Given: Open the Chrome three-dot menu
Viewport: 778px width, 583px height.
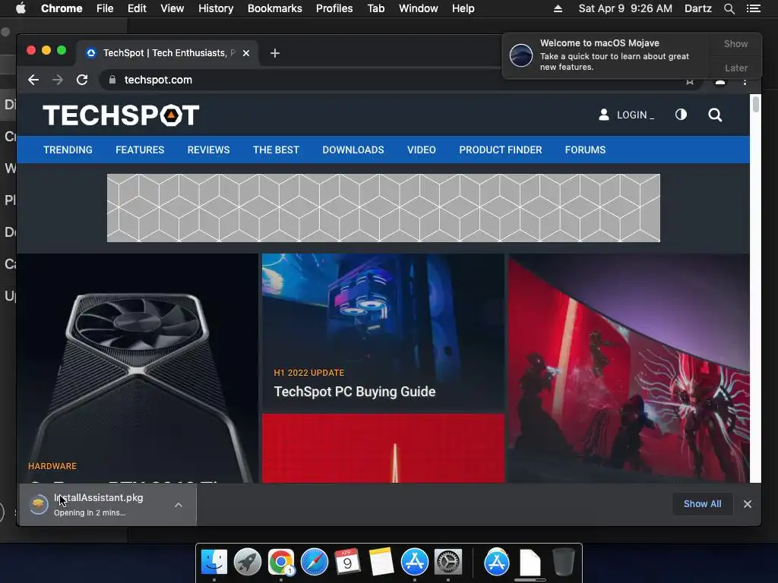Looking at the screenshot, I should [x=745, y=81].
